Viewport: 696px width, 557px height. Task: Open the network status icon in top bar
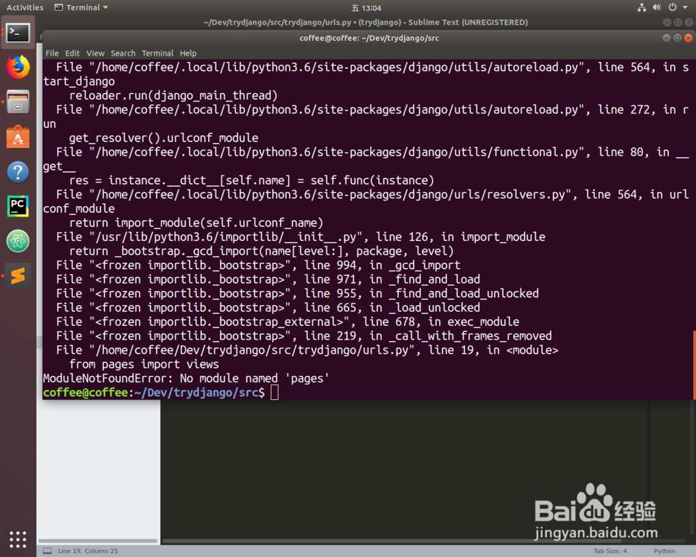(642, 8)
